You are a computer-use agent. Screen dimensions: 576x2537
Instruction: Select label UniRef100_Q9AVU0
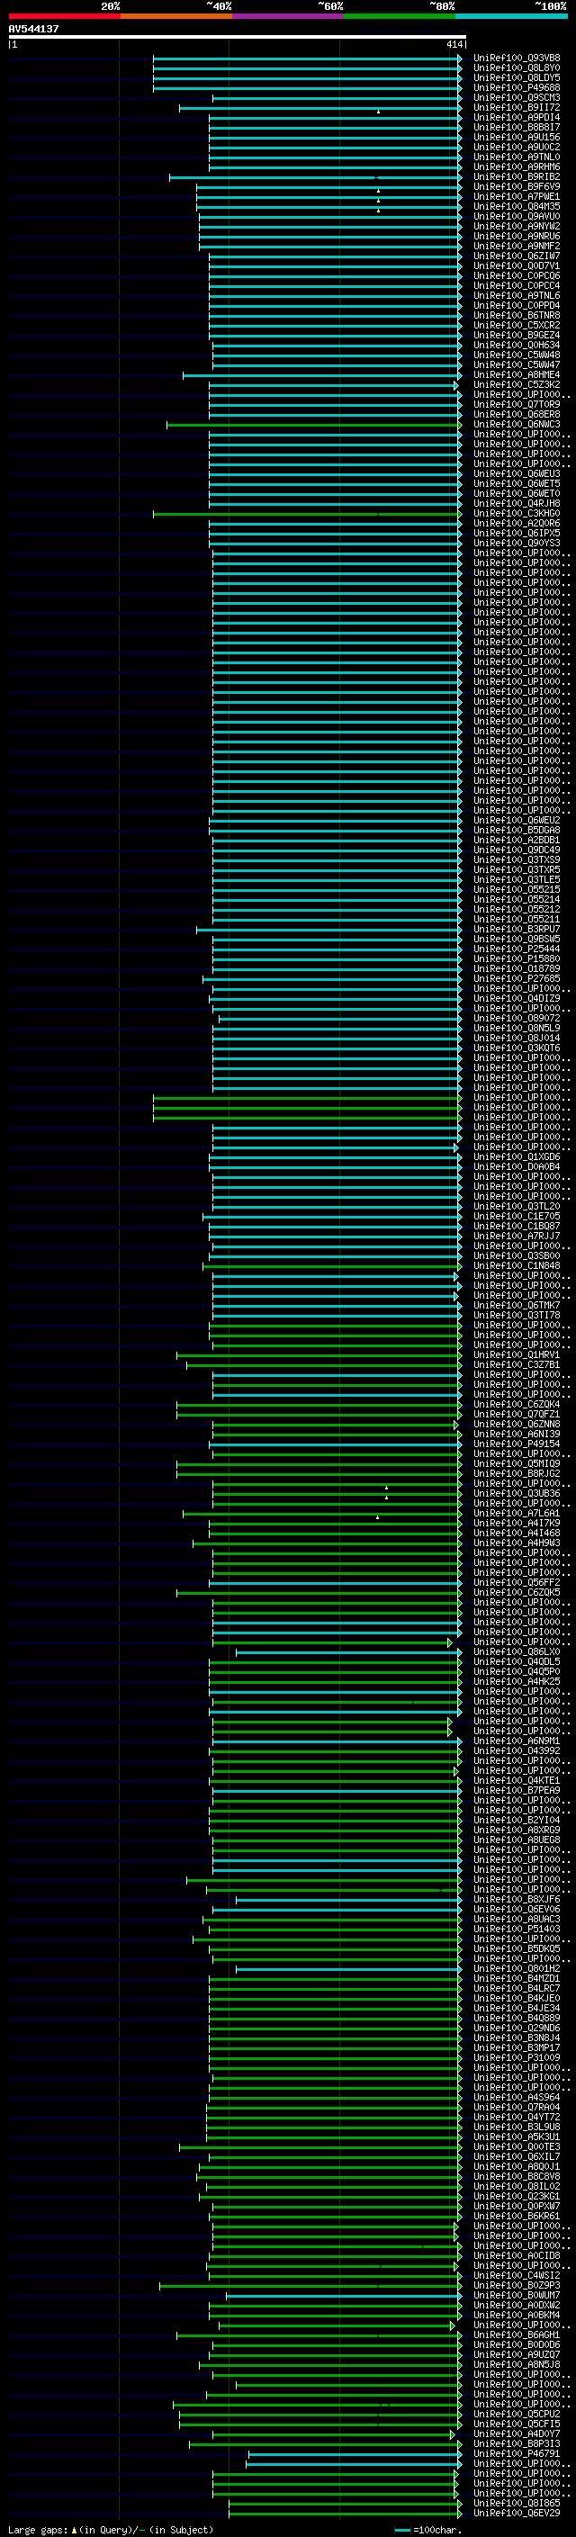tap(517, 217)
